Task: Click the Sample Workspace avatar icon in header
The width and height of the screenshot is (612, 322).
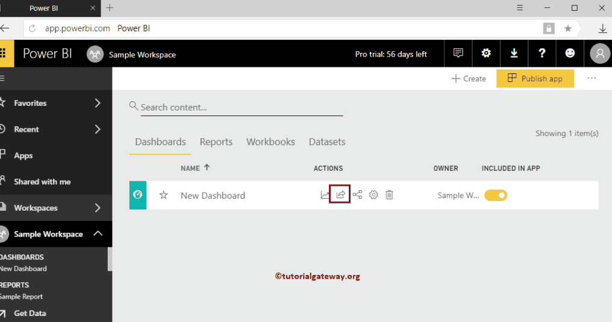Action: point(95,54)
